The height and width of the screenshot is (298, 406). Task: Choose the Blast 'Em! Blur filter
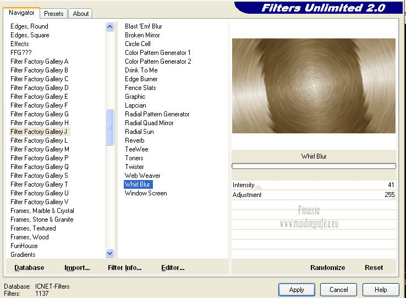(x=144, y=26)
